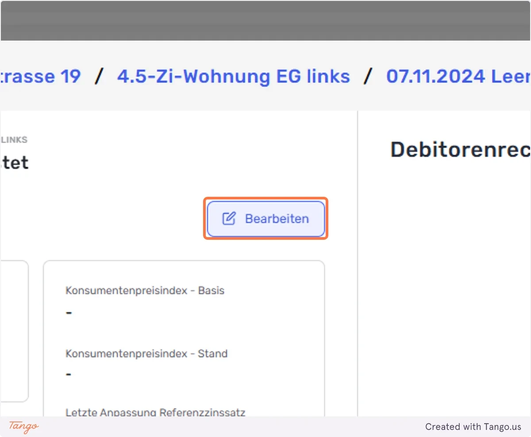This screenshot has width=531, height=437.
Task: Click the Debitorenrechnungen panel heading
Action: pyautogui.click(x=461, y=150)
